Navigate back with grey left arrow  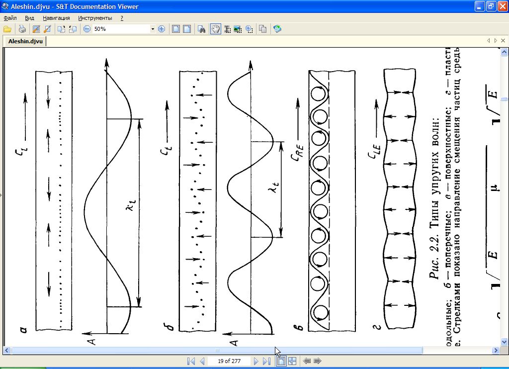(307, 361)
